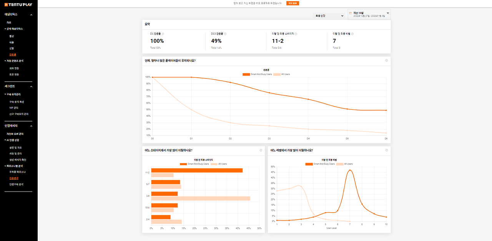Click info icon on level churn card

coord(387,150)
